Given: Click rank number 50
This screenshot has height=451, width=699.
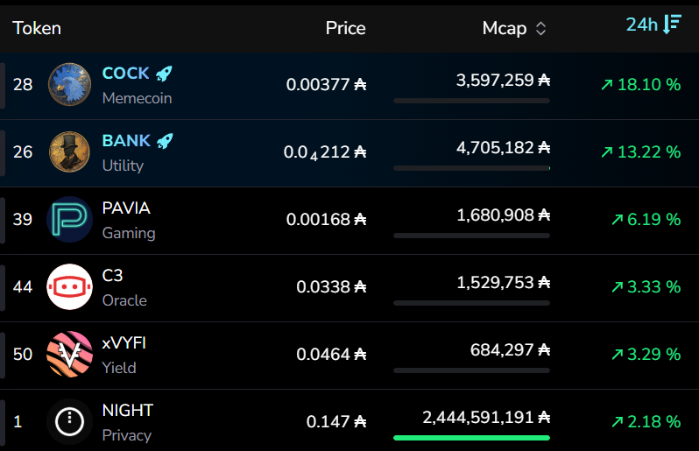Looking at the screenshot, I should click(23, 355).
